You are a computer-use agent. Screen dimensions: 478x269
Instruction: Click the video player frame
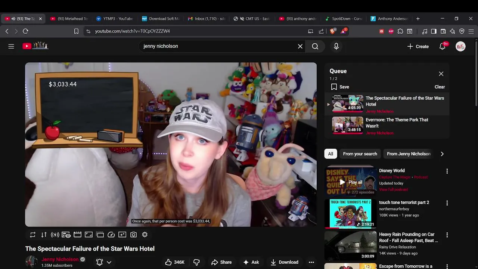tap(171, 145)
